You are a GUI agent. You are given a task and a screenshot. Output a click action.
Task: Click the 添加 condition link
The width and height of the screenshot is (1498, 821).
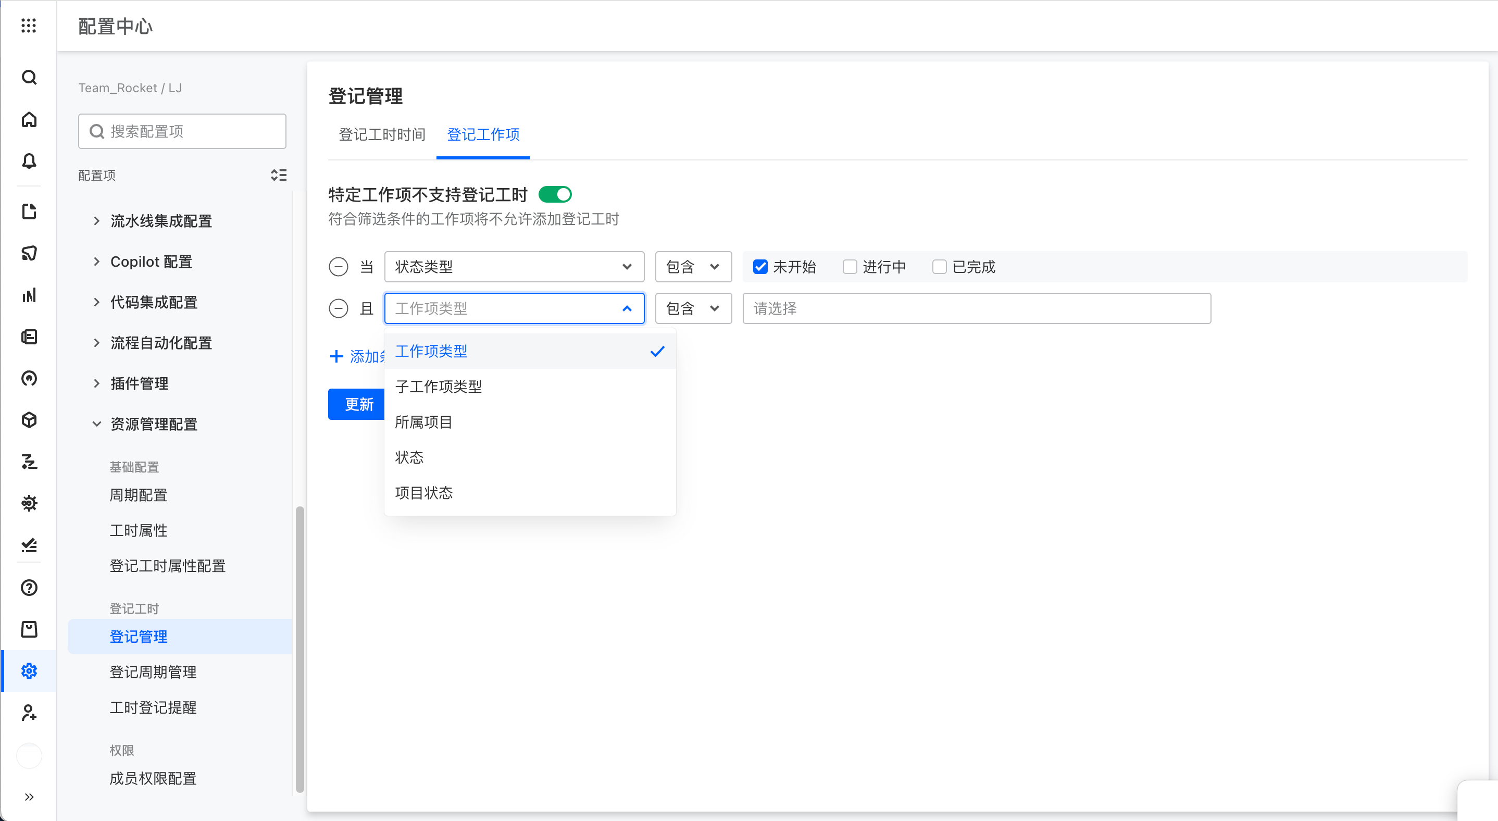pos(356,356)
